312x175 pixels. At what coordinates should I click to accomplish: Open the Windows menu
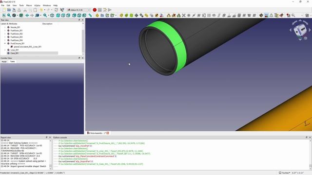click(x=47, y=5)
